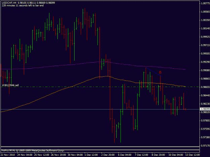Select the blue descending trendline
This screenshot has height=157, width=210.
click(x=154, y=72)
